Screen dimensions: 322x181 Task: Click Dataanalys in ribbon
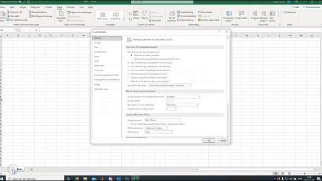pyautogui.click(x=290, y=12)
